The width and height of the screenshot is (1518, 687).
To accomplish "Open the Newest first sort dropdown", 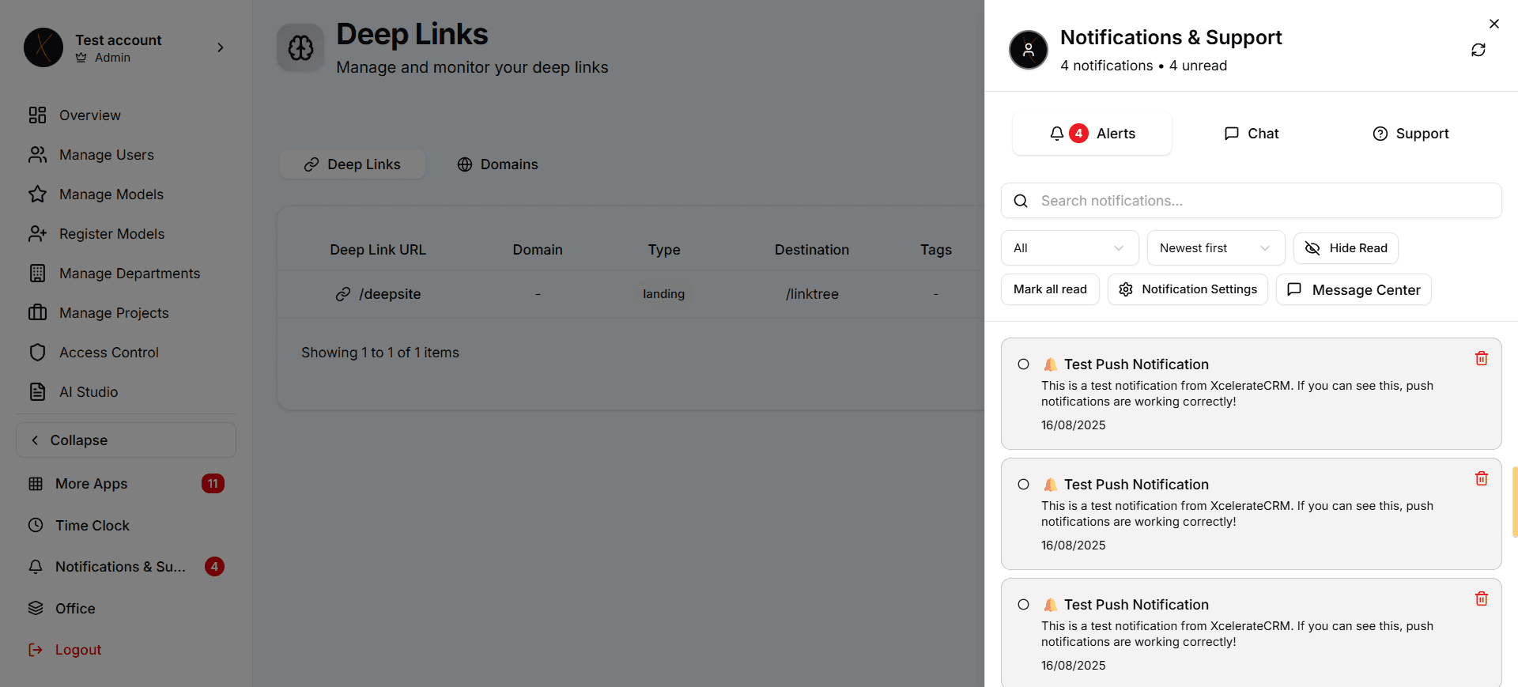I will [x=1216, y=248].
